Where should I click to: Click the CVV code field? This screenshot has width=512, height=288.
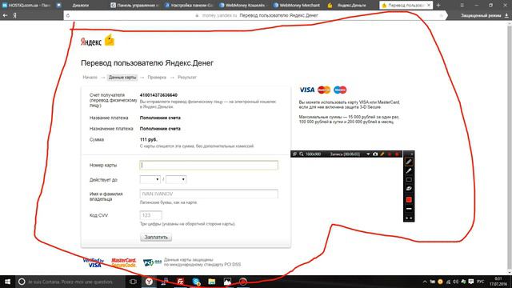click(151, 215)
